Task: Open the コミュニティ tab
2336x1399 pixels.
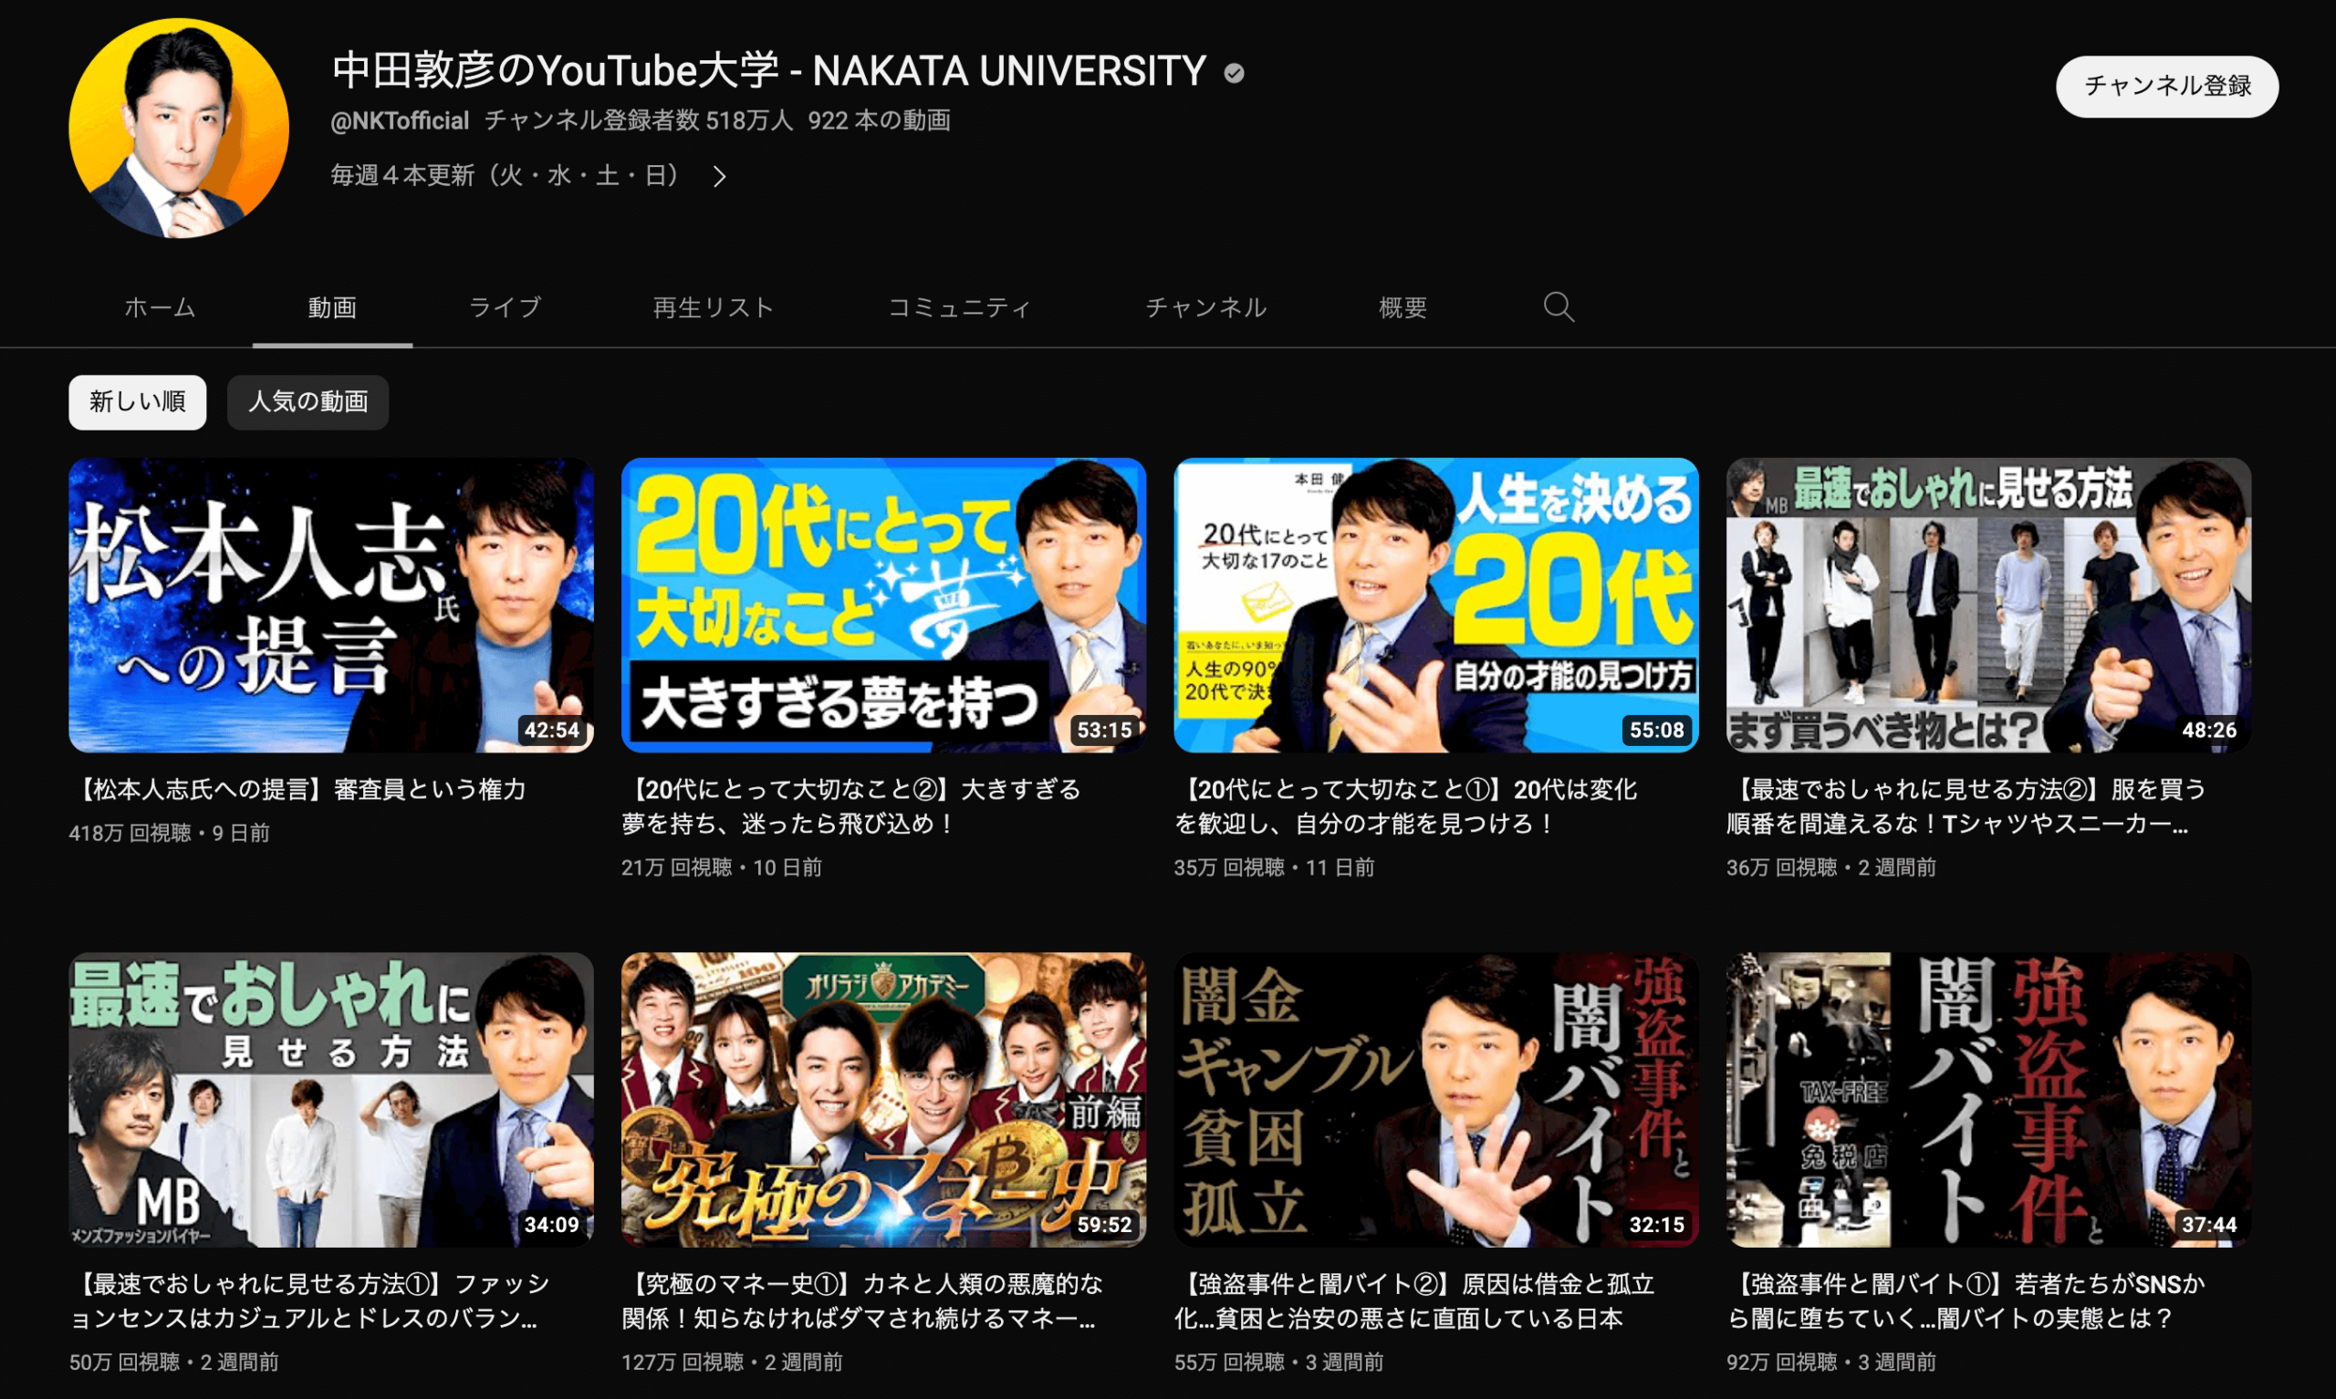Action: pos(959,307)
